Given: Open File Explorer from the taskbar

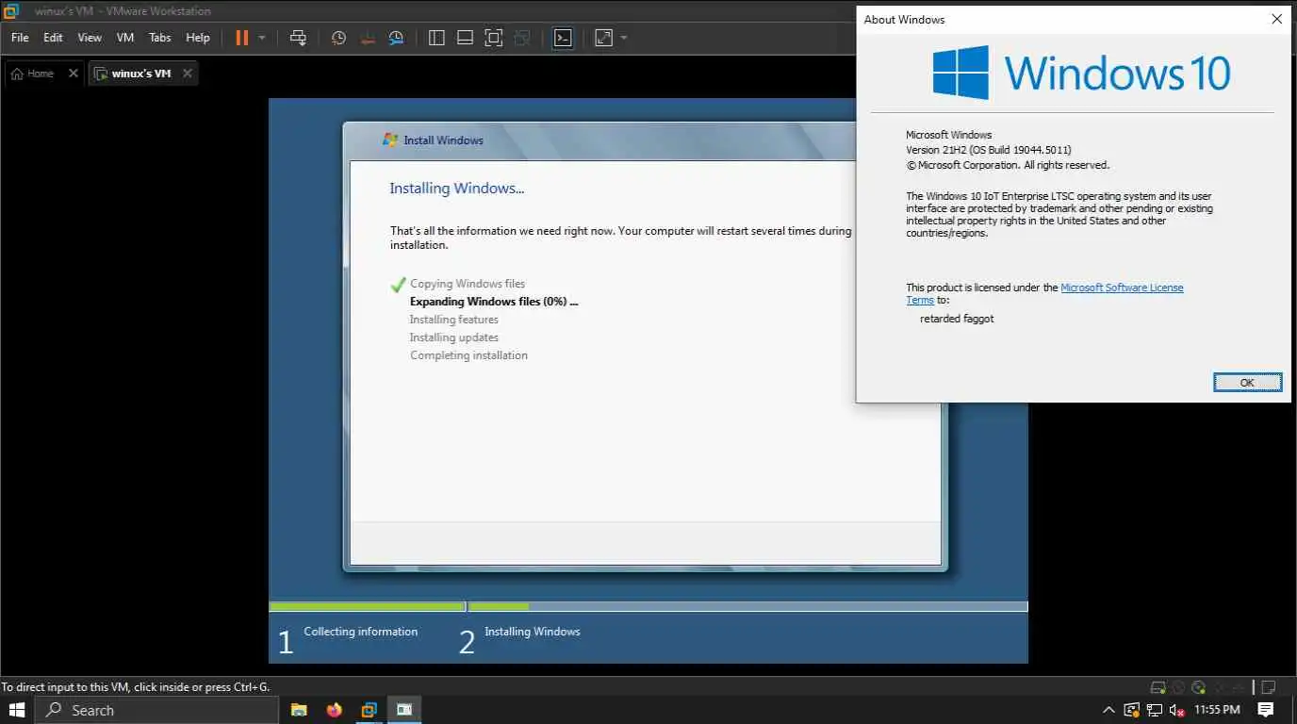Looking at the screenshot, I should 299,710.
